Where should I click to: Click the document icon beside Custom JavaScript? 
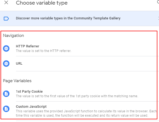click(6, 109)
